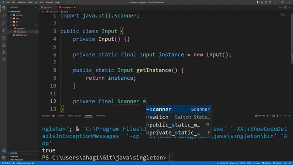293x165 pixels.
Task: Choose the 'public_static_m…' snippet suggestion
Action: [179, 125]
